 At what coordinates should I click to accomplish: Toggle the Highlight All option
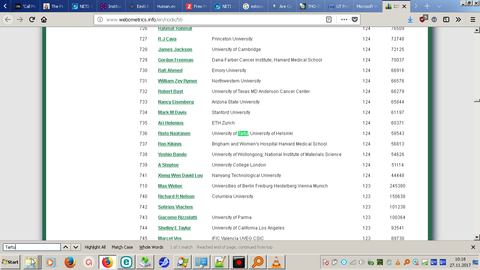95,247
